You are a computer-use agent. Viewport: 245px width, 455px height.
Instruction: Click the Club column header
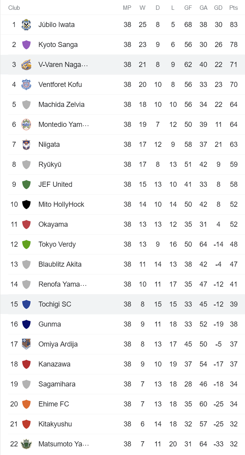(14, 8)
